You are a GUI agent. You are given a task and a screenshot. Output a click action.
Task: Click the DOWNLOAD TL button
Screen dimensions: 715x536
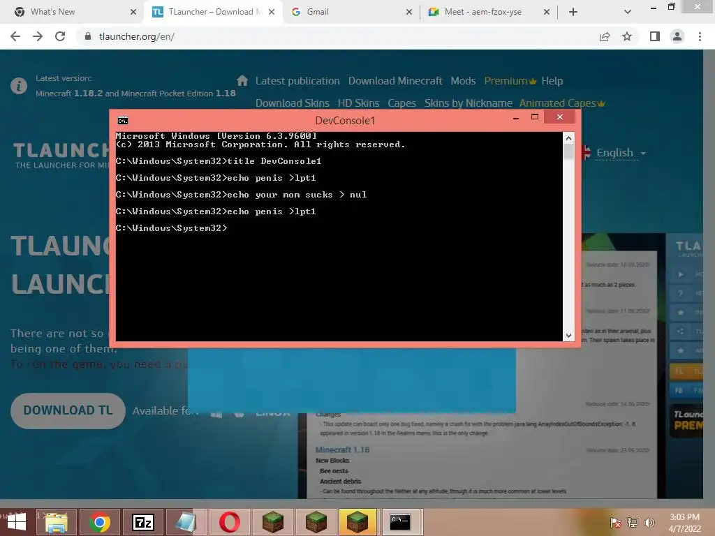[68, 410]
